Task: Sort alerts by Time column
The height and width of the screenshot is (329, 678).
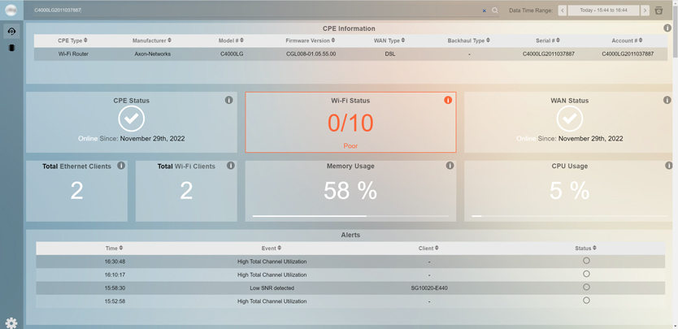Action: [x=114, y=248]
